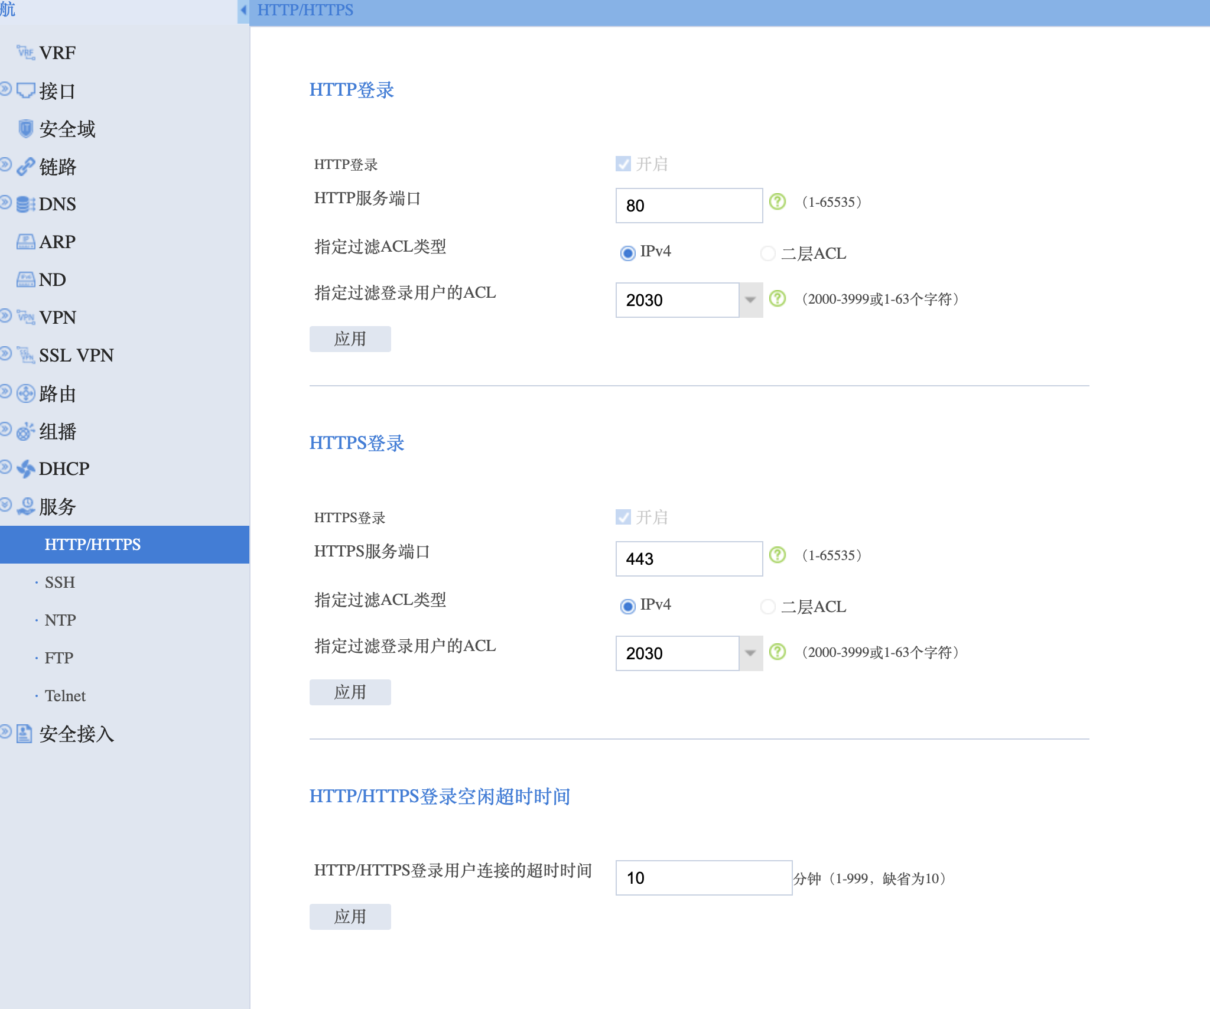Click the VRF icon in sidebar
Viewport: 1210px width, 1009px height.
25,53
